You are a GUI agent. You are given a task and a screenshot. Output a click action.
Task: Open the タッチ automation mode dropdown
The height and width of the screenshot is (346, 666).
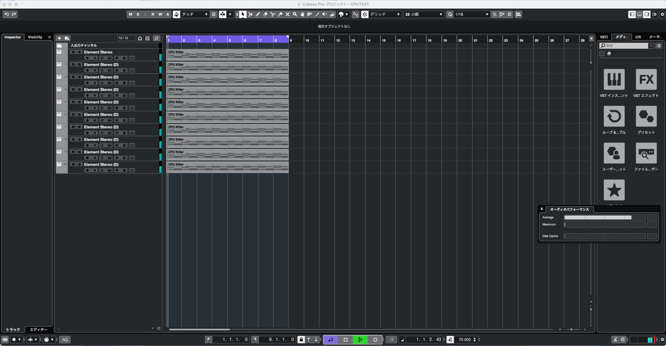(x=195, y=14)
